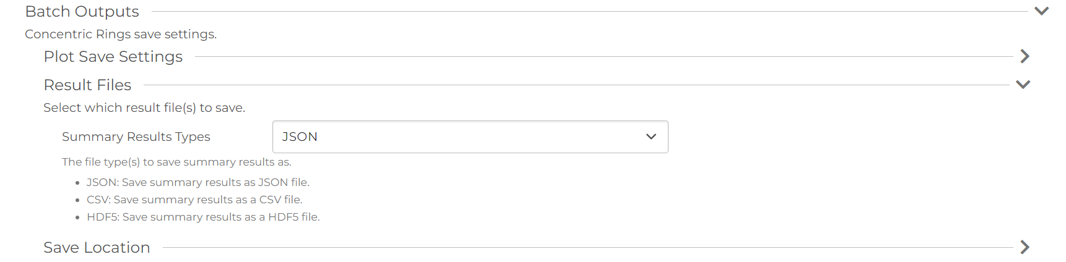Collapse Result Files with its down chevron

coord(1023,85)
